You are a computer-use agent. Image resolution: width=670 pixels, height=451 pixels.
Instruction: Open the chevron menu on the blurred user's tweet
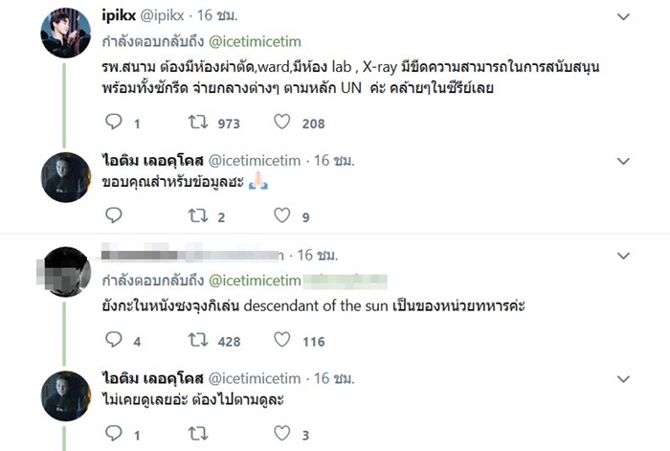(624, 256)
